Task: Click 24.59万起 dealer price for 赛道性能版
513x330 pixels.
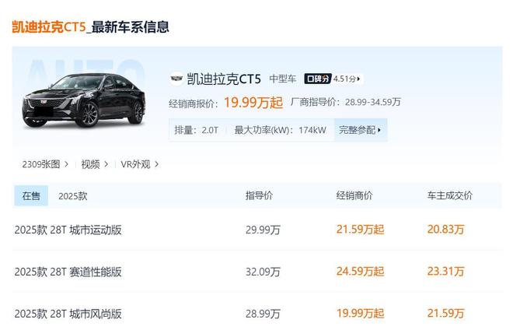Action: [360, 272]
